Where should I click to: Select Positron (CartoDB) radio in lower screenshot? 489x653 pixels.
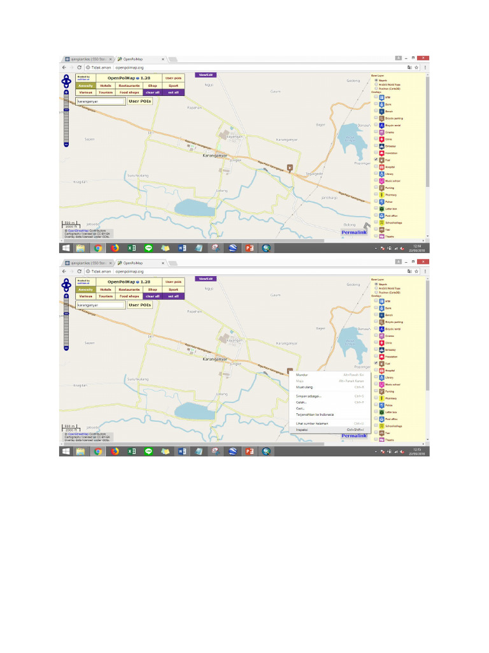pos(376,292)
